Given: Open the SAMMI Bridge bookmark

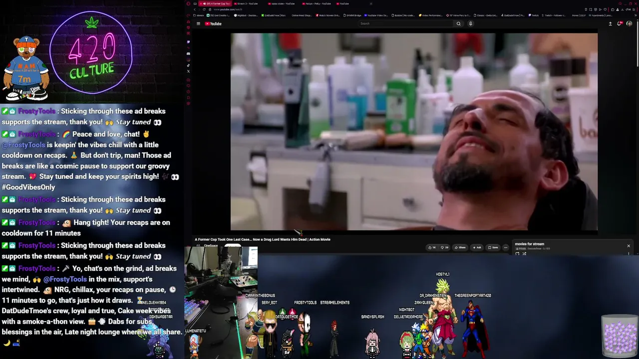Looking at the screenshot, I should pyautogui.click(x=352, y=15).
